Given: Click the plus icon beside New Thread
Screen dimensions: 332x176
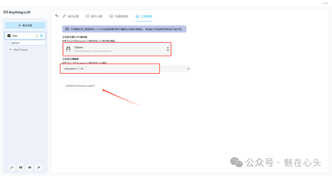Looking at the screenshot, I should point(10,50).
